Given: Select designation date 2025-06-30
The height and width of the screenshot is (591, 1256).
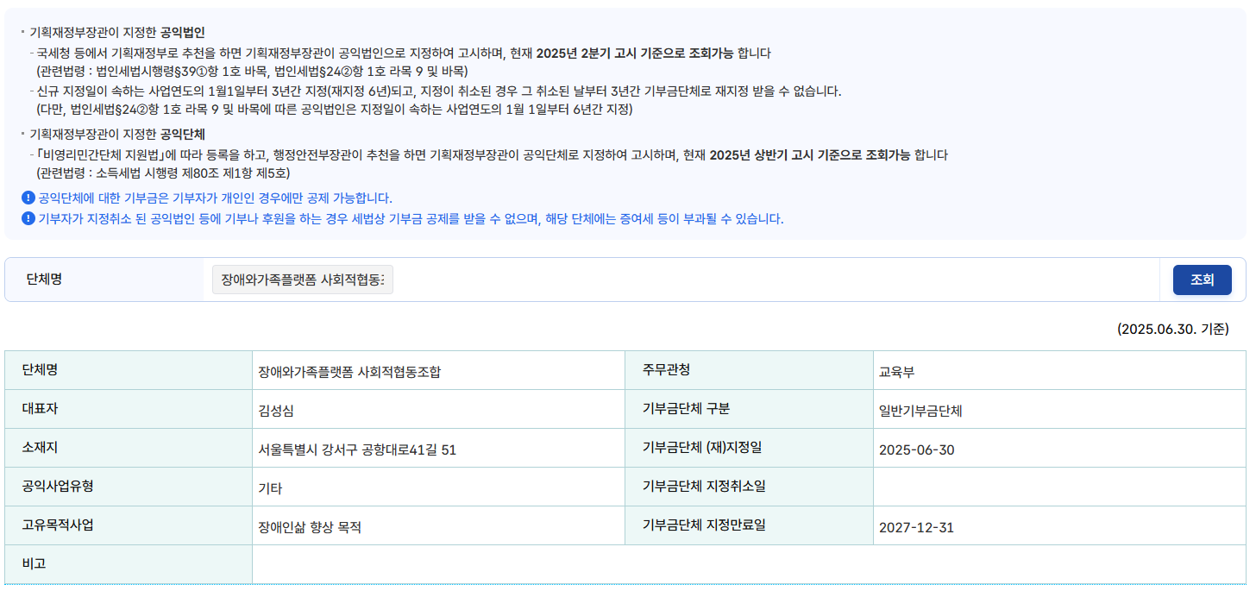Looking at the screenshot, I should [916, 450].
